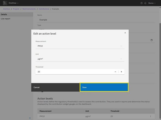Click the OneView logo icon
161x120 pixels.
coord(5,3)
